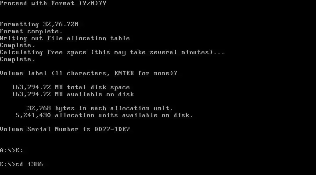Click the 'Y' answer after the format prompt

pos(104,3)
